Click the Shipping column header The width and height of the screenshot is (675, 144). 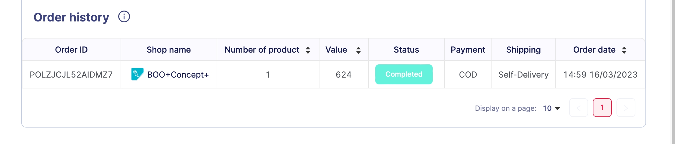point(523,50)
